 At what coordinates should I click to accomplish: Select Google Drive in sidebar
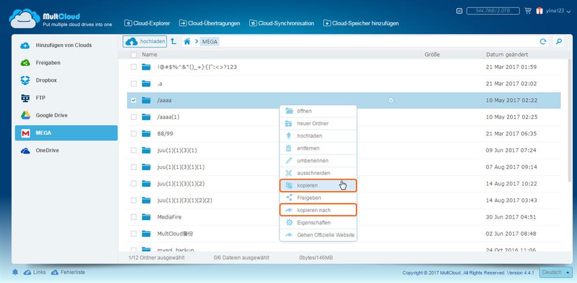(x=66, y=115)
